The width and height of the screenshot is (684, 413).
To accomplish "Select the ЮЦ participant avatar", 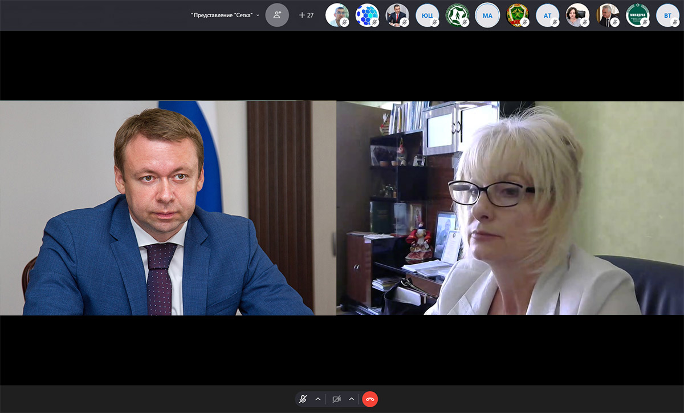I will (427, 15).
